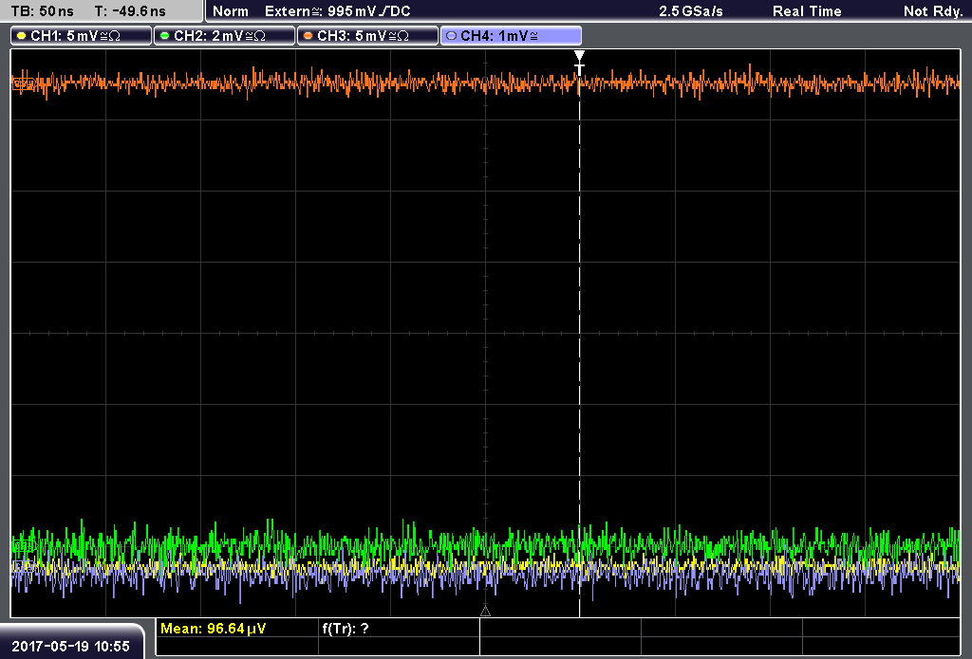Click the time reference triangle at bottom of grid
Viewport: 972px width, 659px height.
pos(485,612)
